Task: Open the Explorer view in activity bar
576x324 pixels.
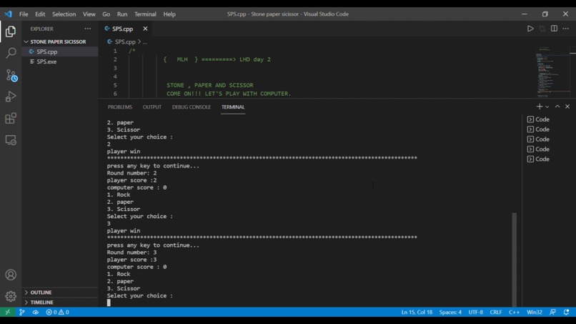Action: [x=11, y=31]
